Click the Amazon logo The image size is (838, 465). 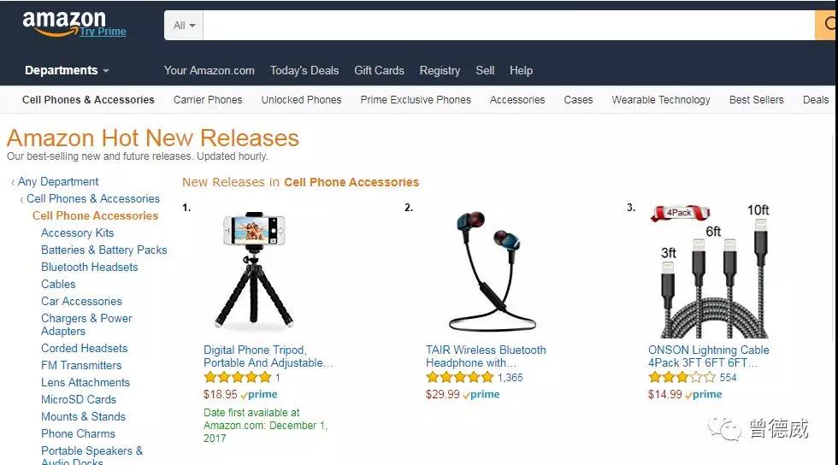click(x=63, y=24)
